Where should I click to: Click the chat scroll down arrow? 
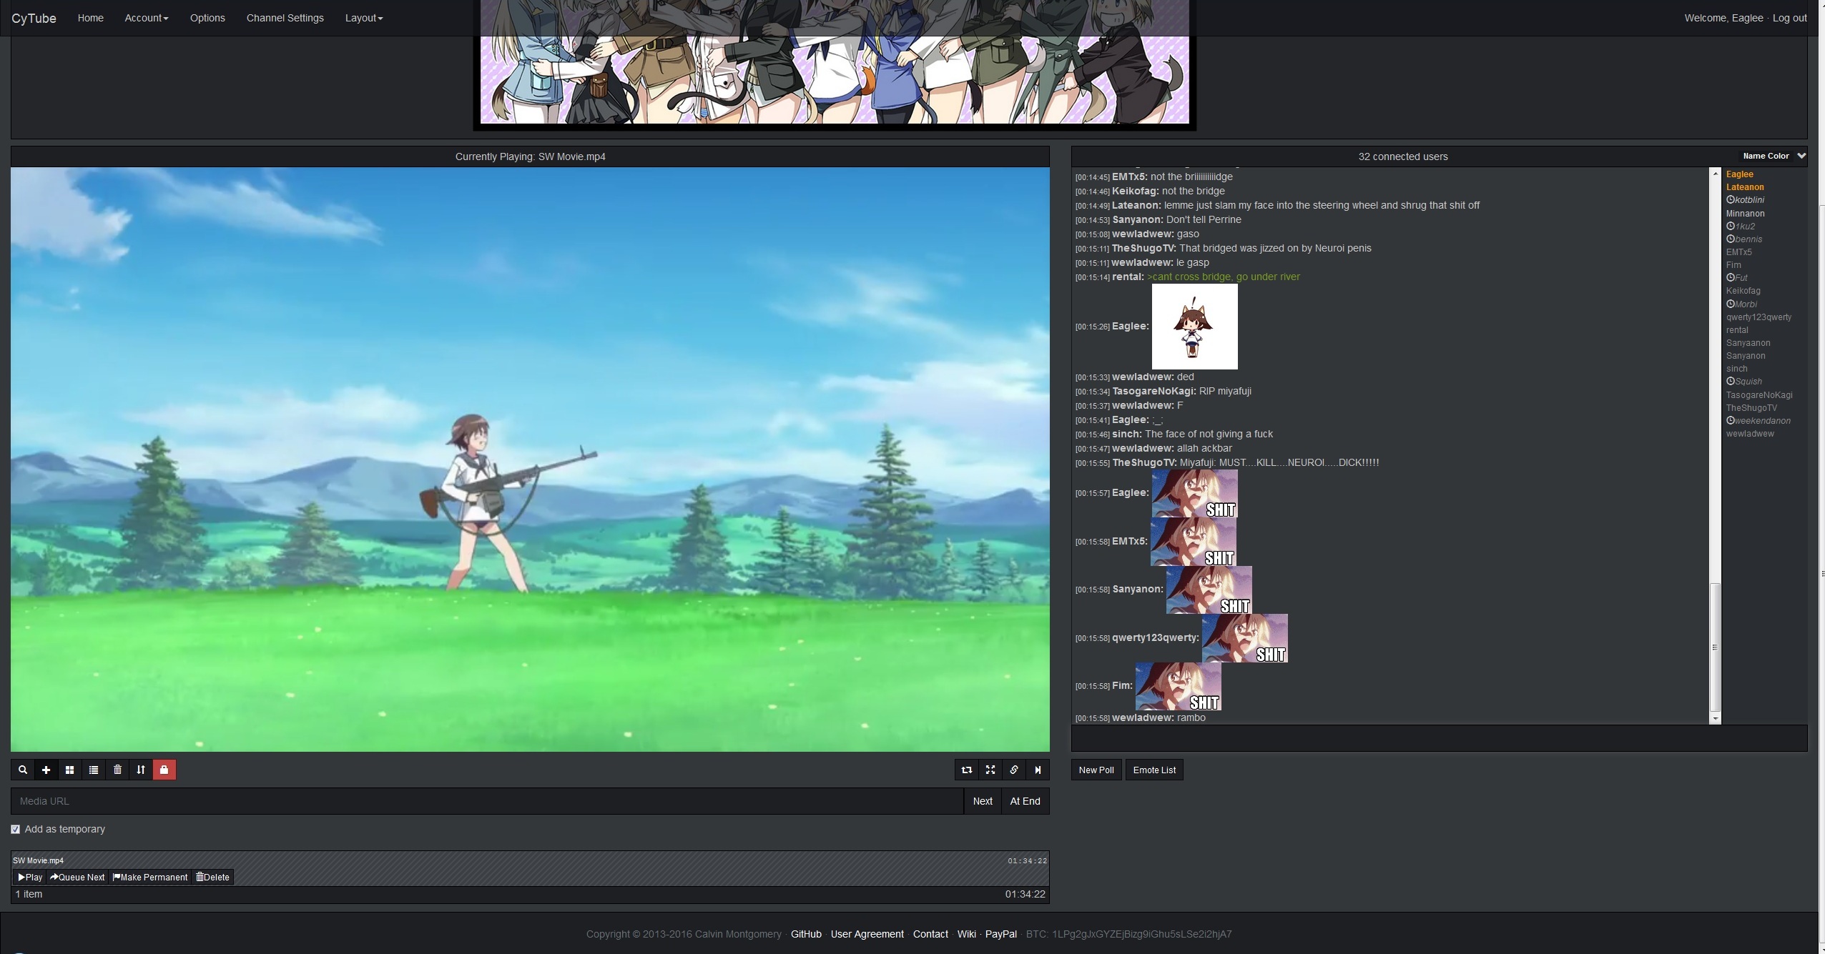(x=1715, y=718)
